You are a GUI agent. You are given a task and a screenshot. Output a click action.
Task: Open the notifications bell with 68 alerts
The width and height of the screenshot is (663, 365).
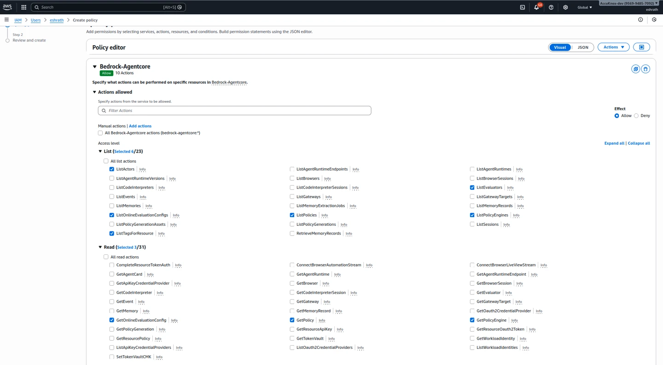coord(535,7)
